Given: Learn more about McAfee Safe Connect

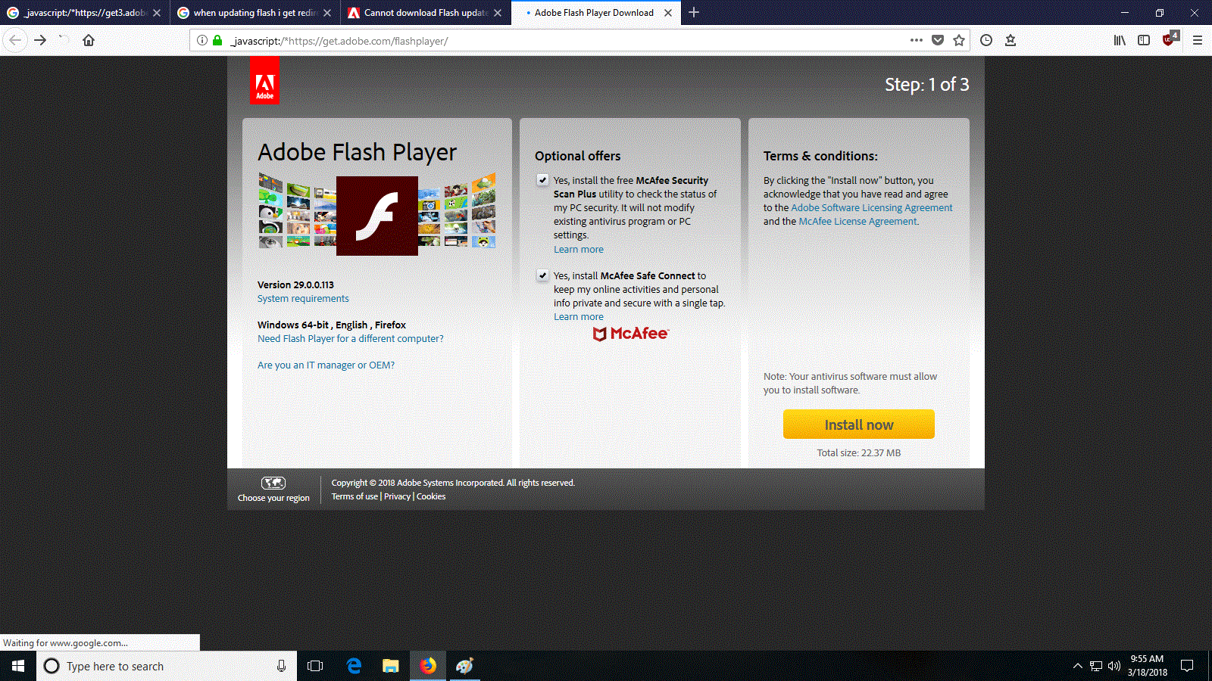Looking at the screenshot, I should click(579, 317).
